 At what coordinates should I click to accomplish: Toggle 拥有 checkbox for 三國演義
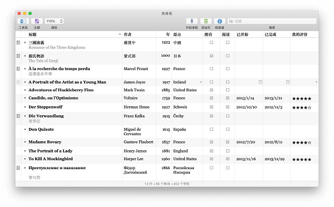212,42
